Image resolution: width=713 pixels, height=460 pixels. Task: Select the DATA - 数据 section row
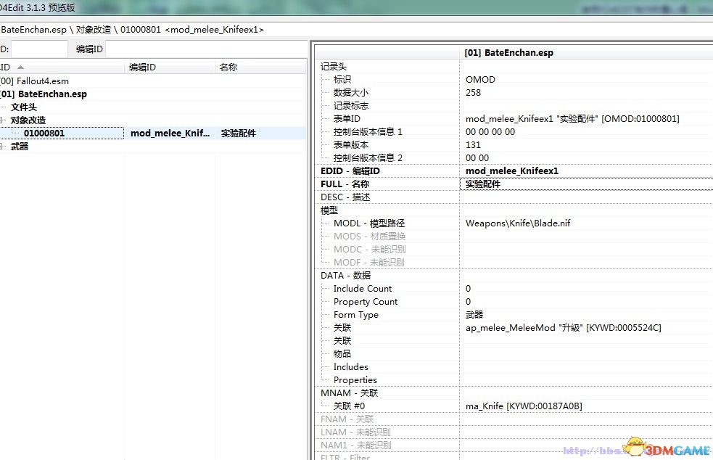(345, 275)
